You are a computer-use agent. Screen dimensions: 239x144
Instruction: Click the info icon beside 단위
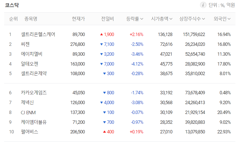pos(203,5)
